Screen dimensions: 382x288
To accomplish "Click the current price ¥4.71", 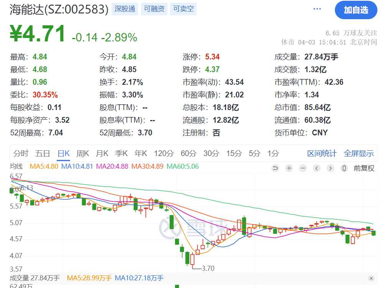I will [38, 34].
